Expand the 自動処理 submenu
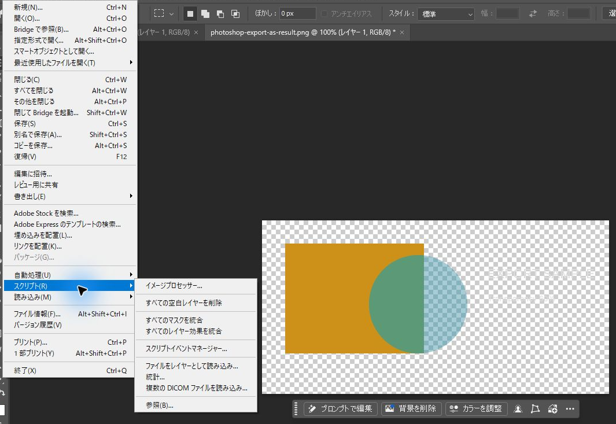 point(70,275)
